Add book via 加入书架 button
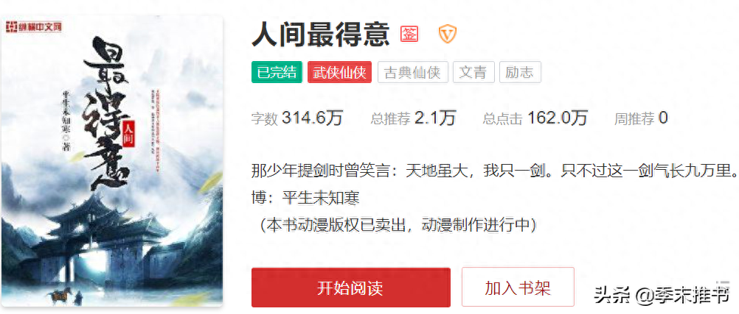The image size is (739, 314). [x=518, y=287]
